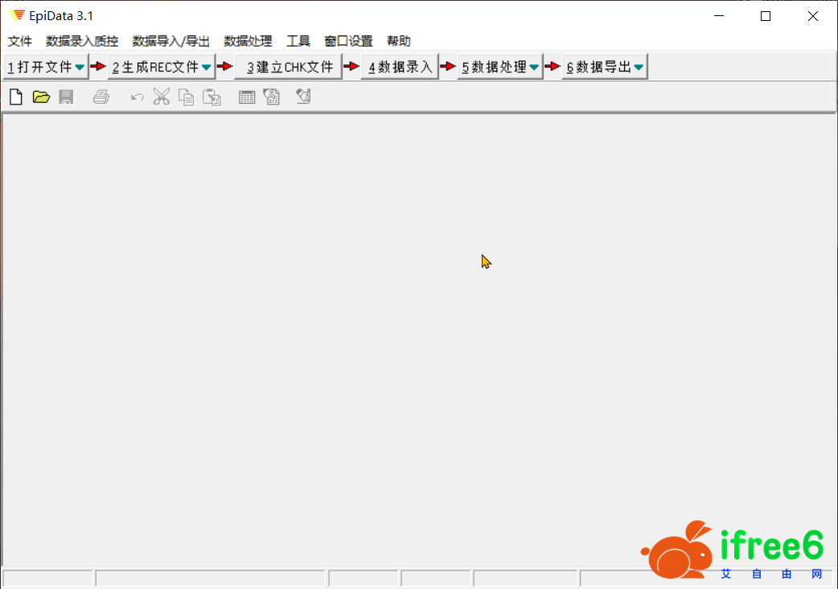Click the Cut scissors icon

162,97
